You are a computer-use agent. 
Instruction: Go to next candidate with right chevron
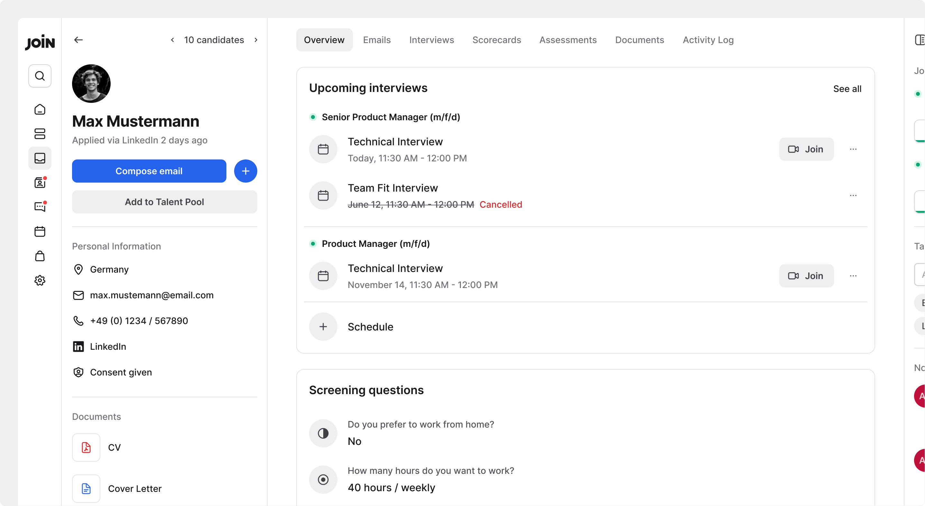[256, 40]
